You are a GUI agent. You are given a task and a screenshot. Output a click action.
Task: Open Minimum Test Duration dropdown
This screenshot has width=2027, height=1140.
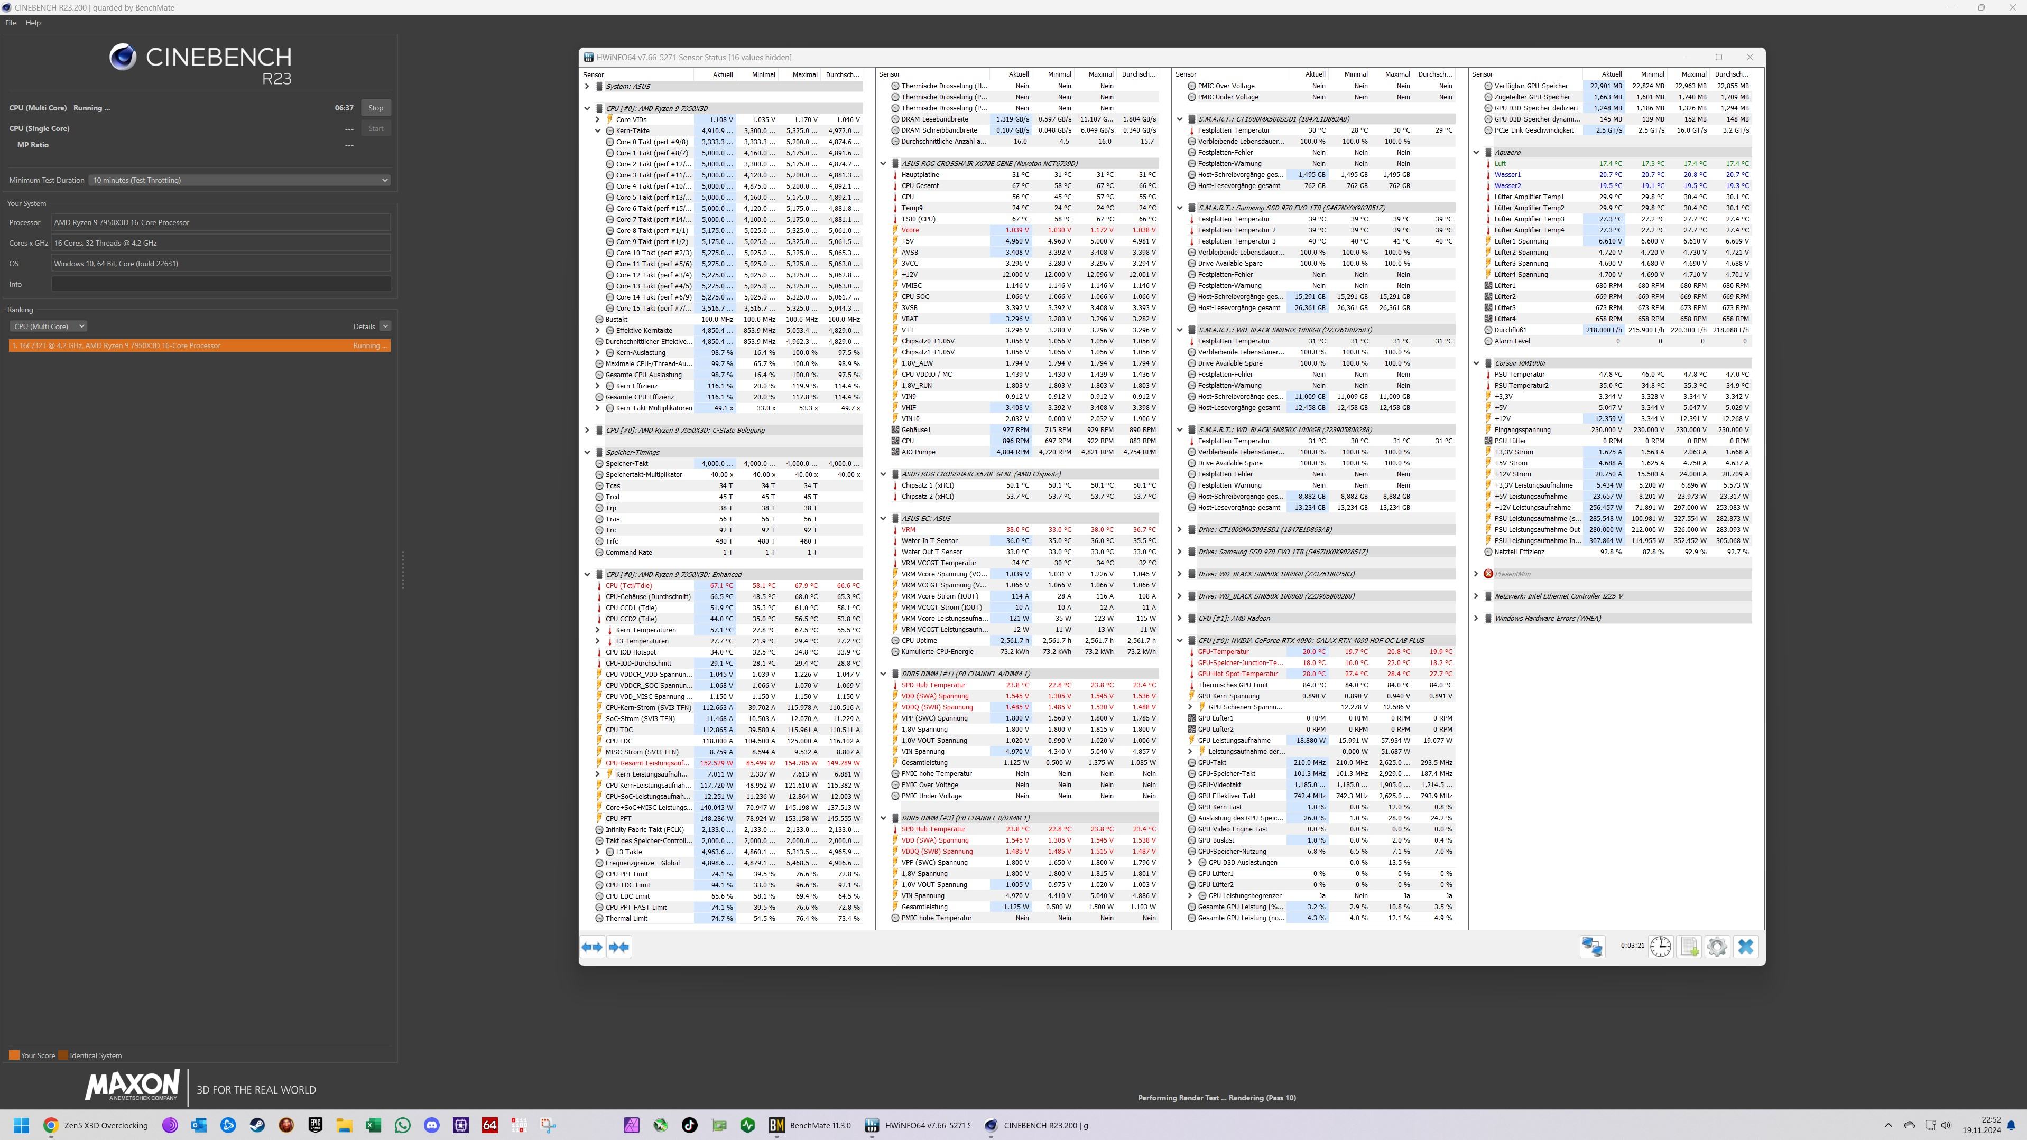pyautogui.click(x=239, y=180)
